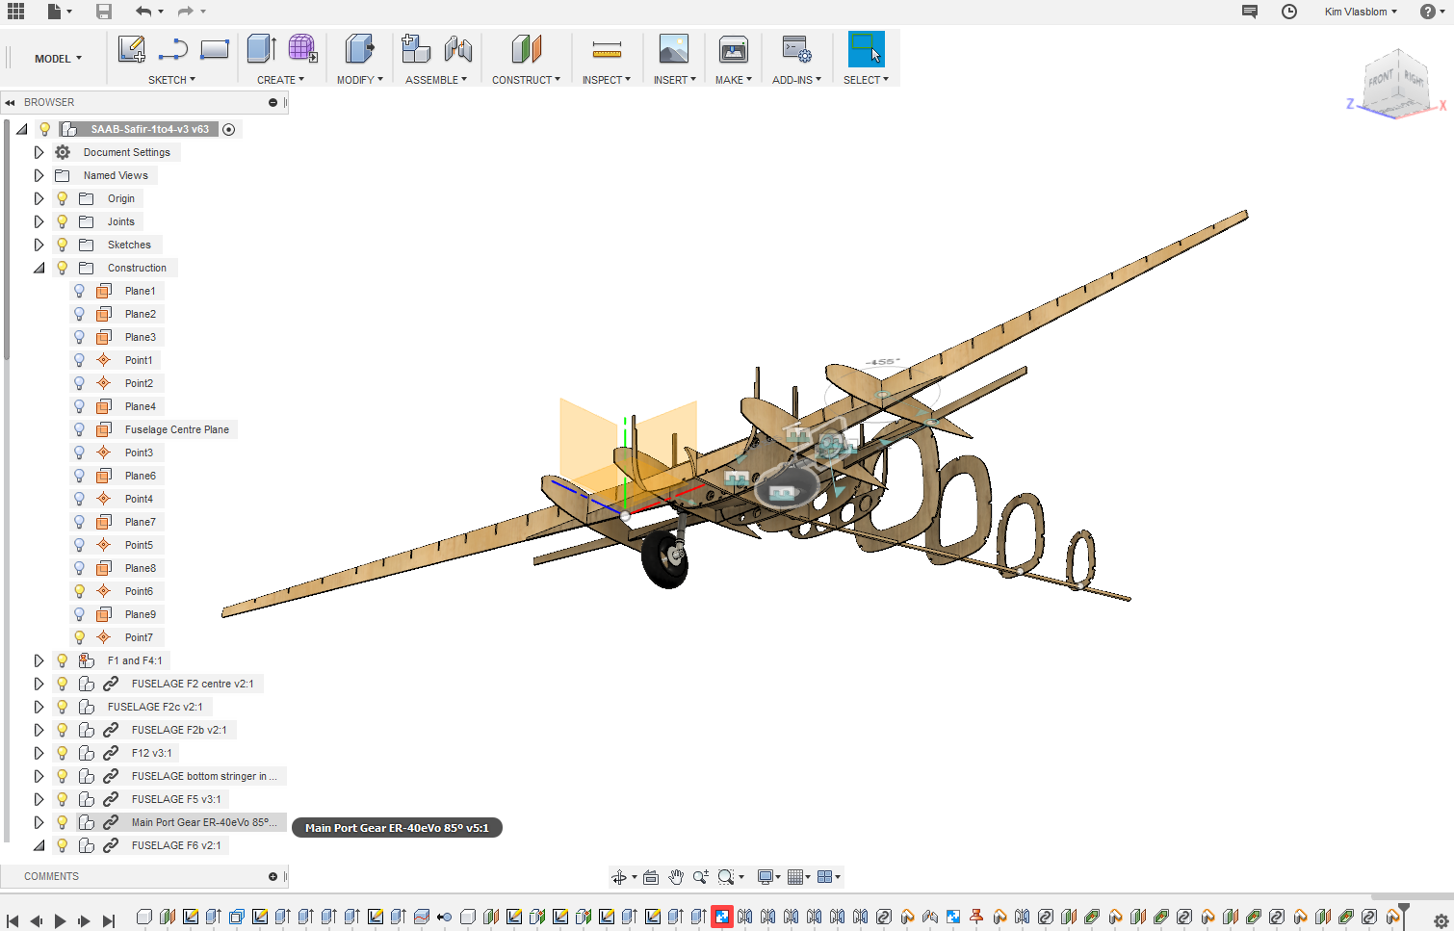Expand Document Settings node
1454x931 pixels.
tap(39, 152)
